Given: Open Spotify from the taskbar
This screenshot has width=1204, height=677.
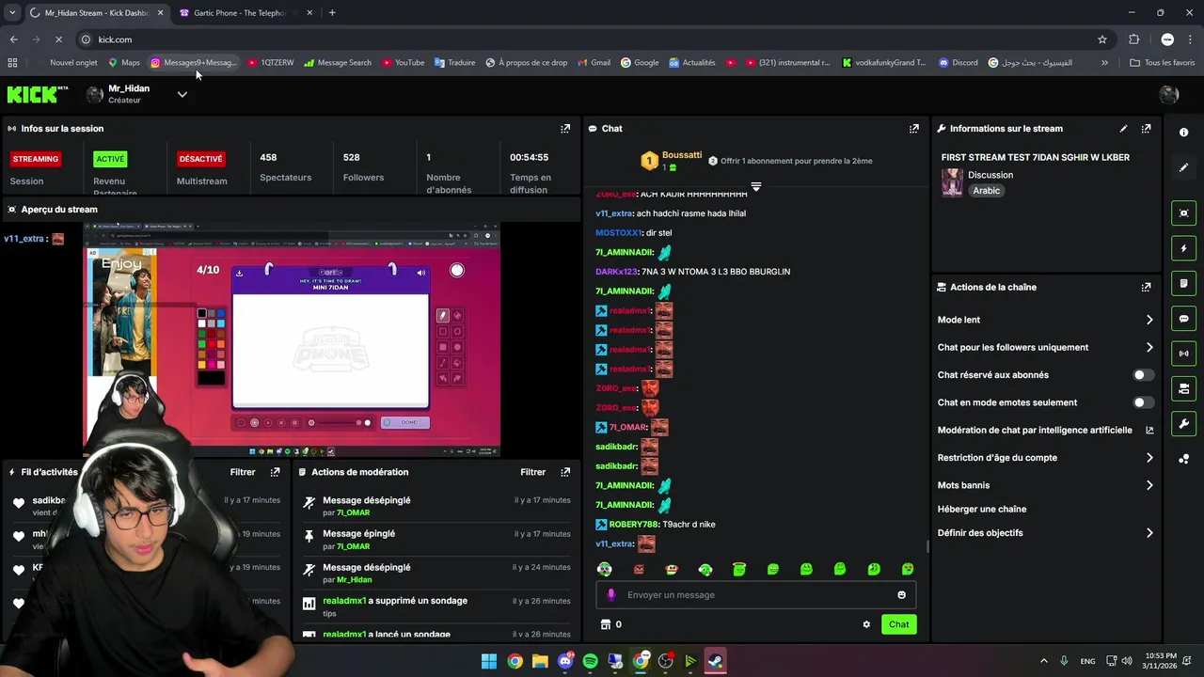Looking at the screenshot, I should pos(590,661).
